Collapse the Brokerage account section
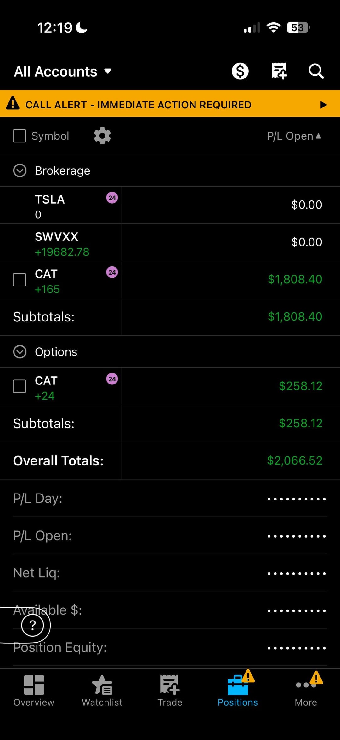 click(x=20, y=171)
